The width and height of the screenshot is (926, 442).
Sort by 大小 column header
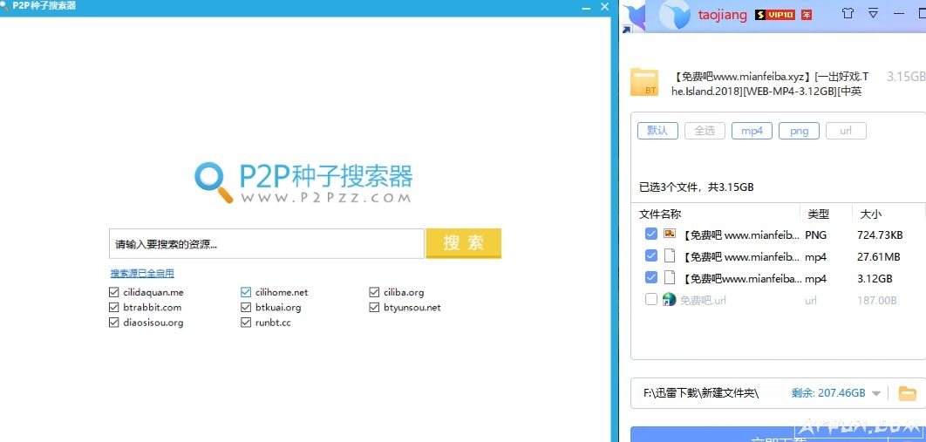click(870, 214)
